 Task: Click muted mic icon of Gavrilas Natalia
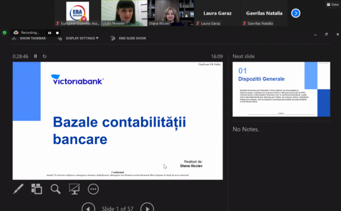[x=244, y=23]
